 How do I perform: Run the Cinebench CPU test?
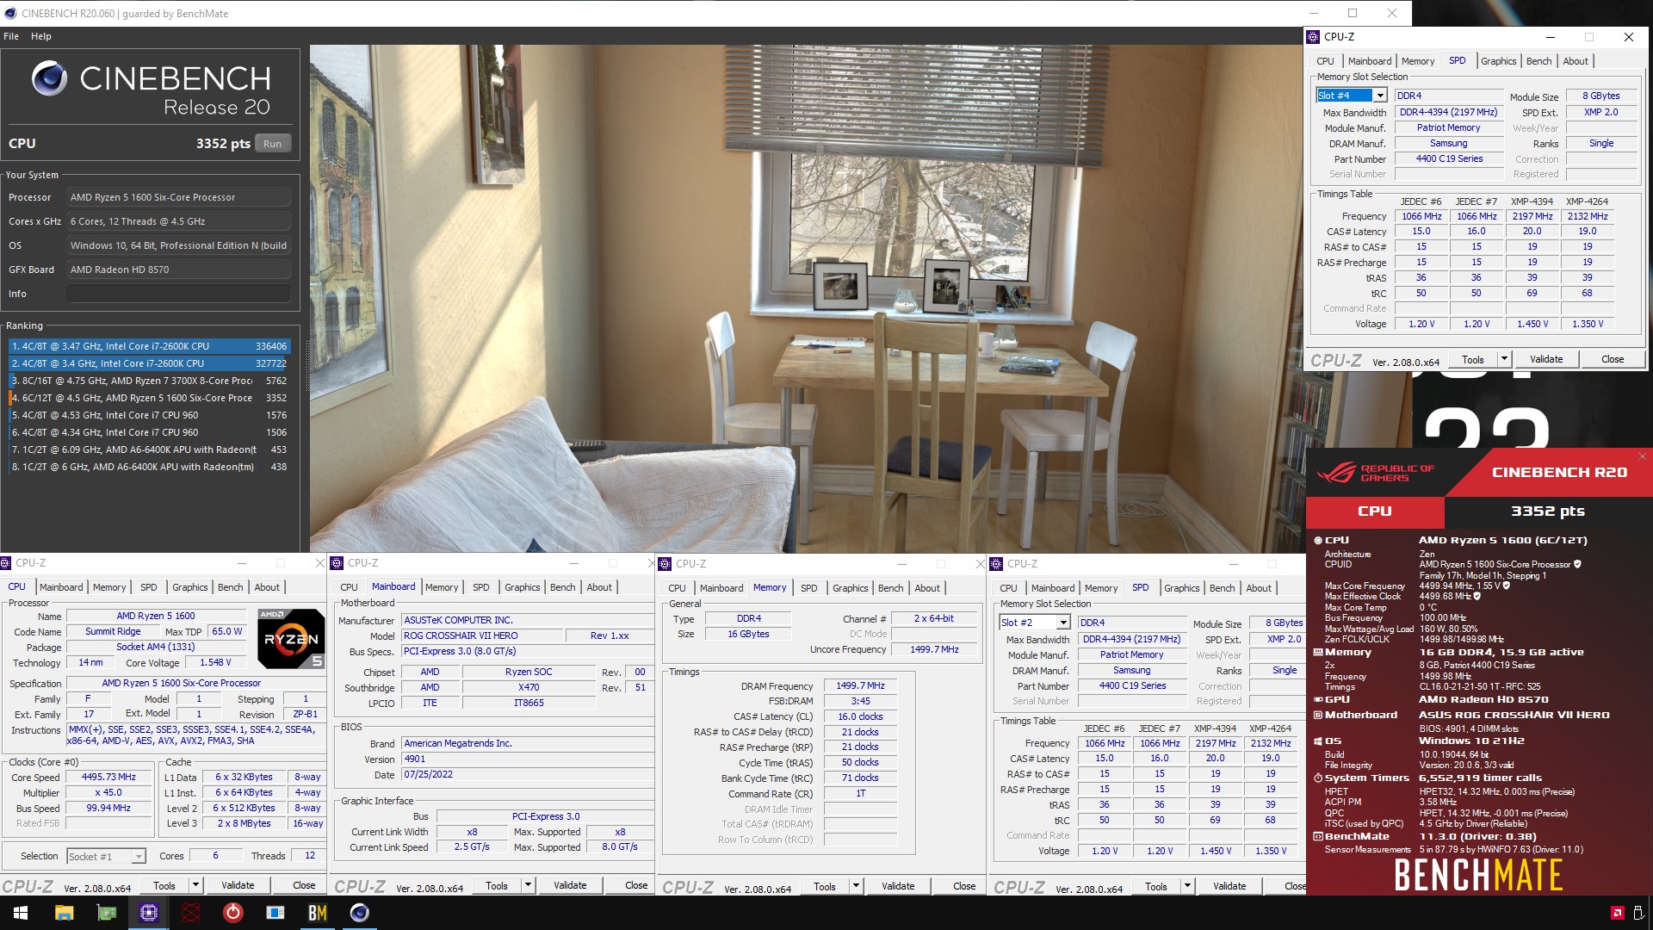click(x=273, y=144)
